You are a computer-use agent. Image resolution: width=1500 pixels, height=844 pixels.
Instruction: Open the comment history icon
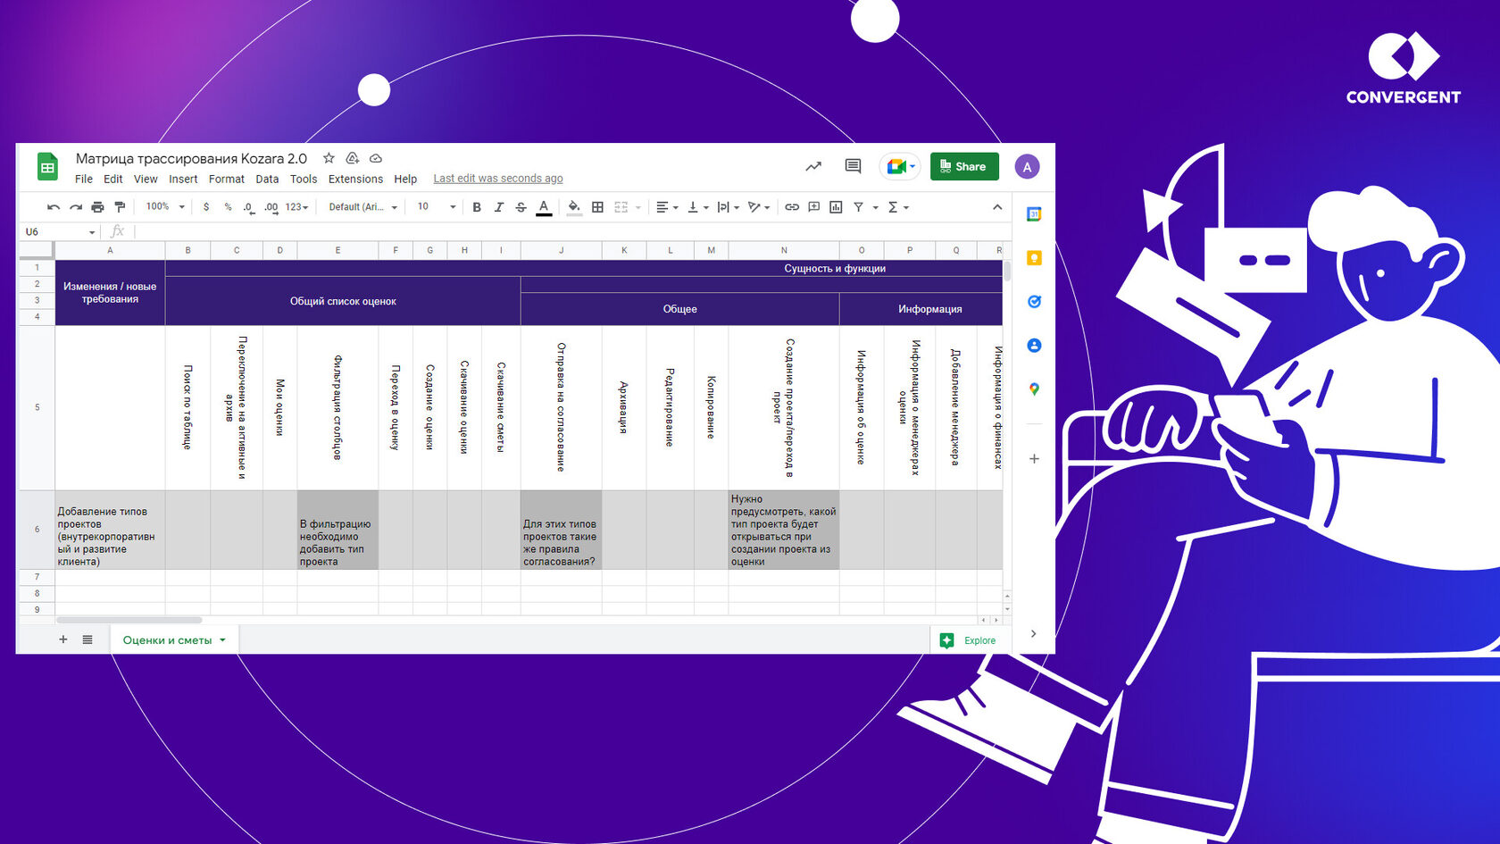tap(853, 166)
